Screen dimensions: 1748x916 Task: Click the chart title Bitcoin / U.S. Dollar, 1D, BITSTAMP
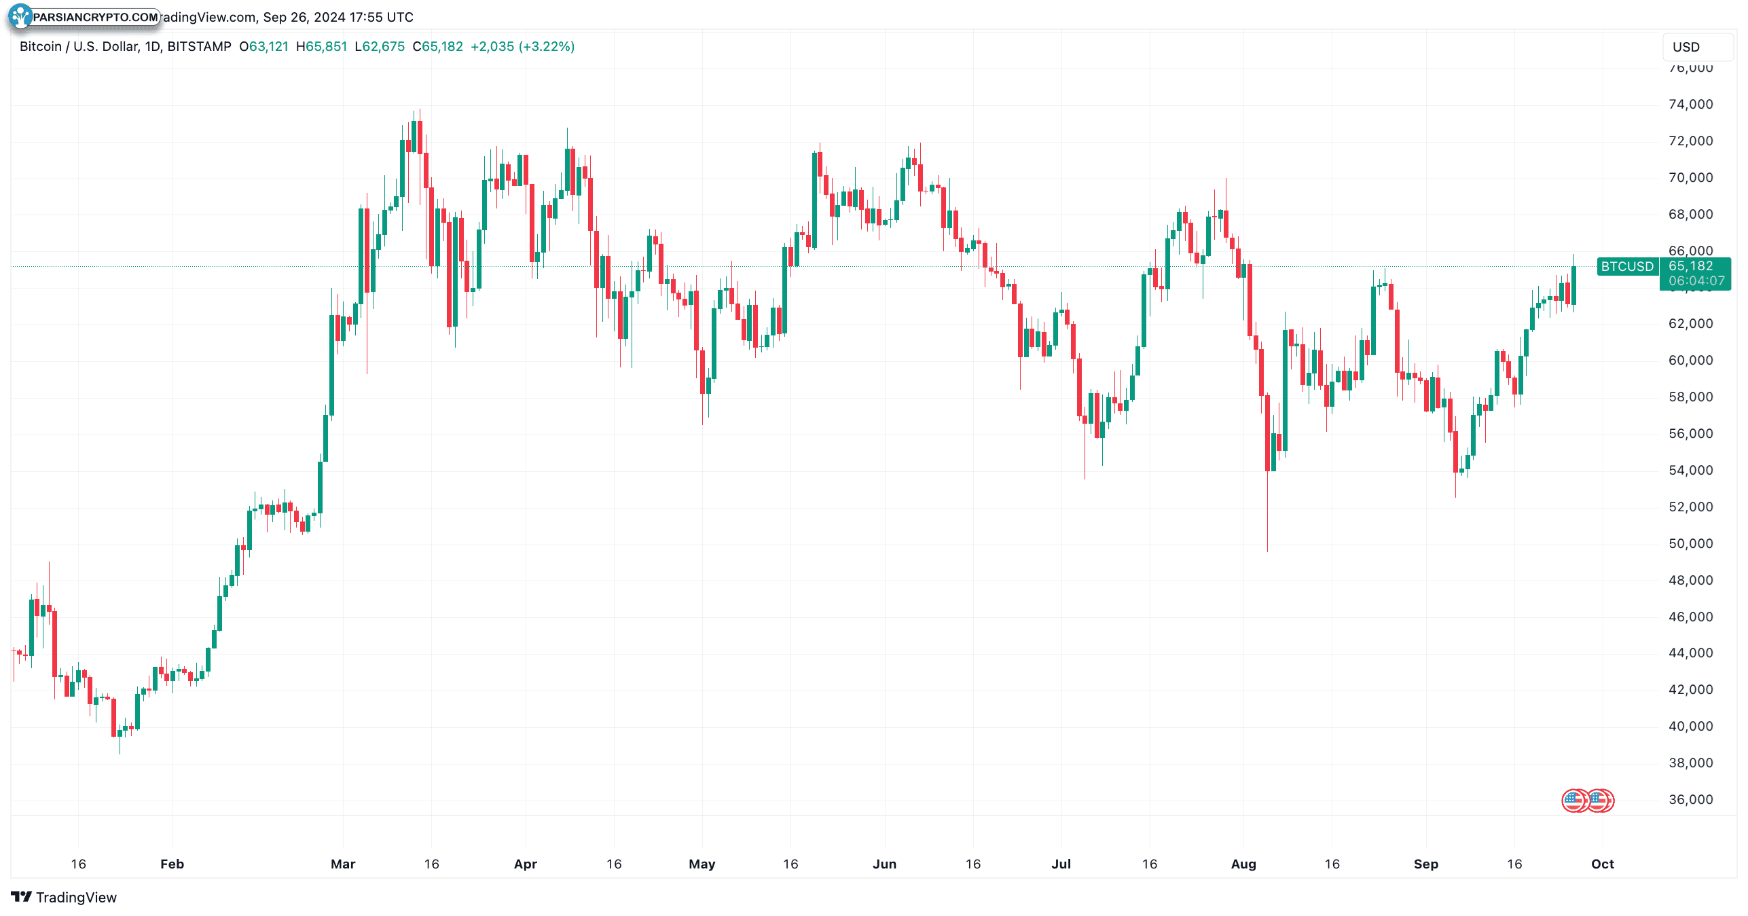126,47
